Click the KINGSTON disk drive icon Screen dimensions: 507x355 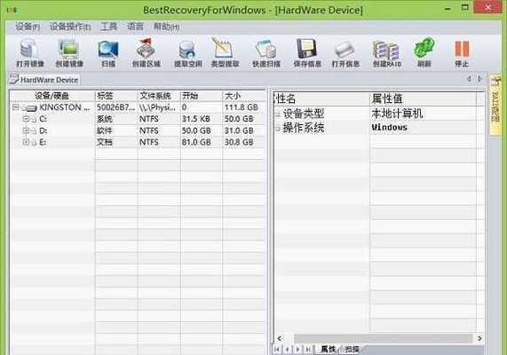point(29,108)
